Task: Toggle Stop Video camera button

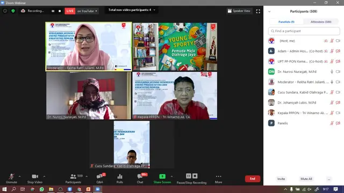Action: [x=35, y=179]
